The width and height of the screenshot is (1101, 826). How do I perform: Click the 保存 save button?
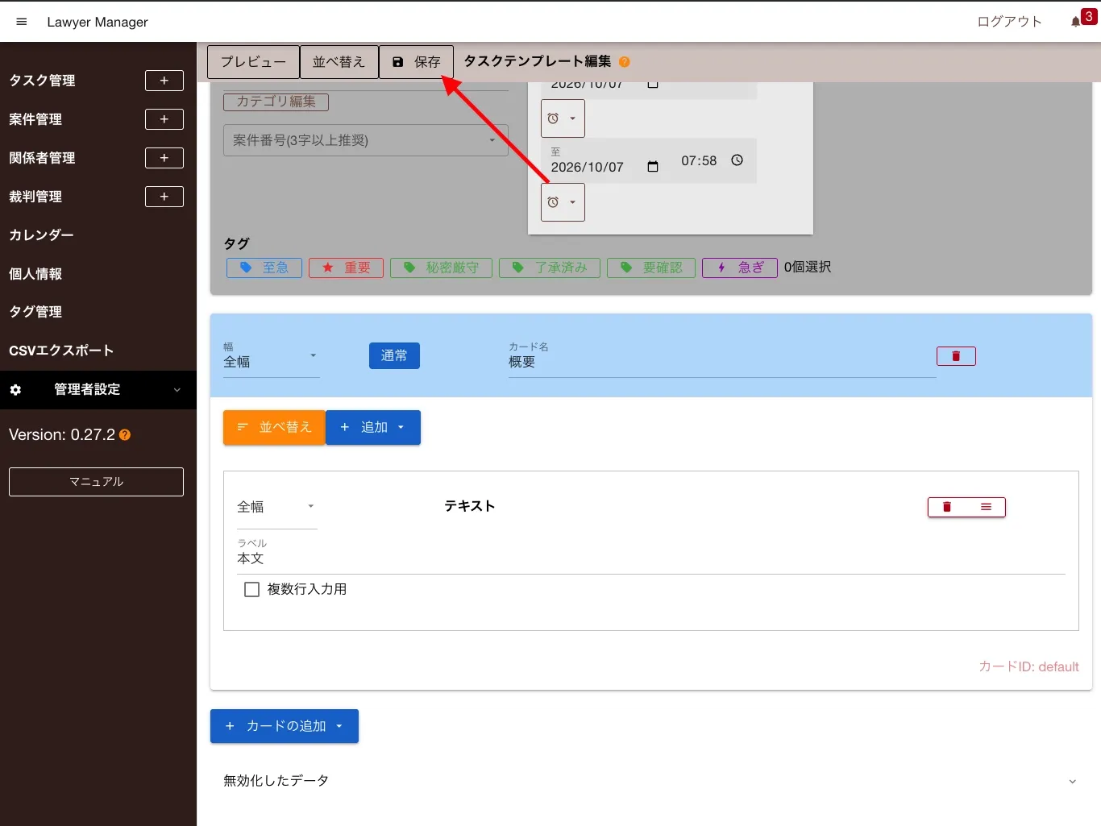416,62
